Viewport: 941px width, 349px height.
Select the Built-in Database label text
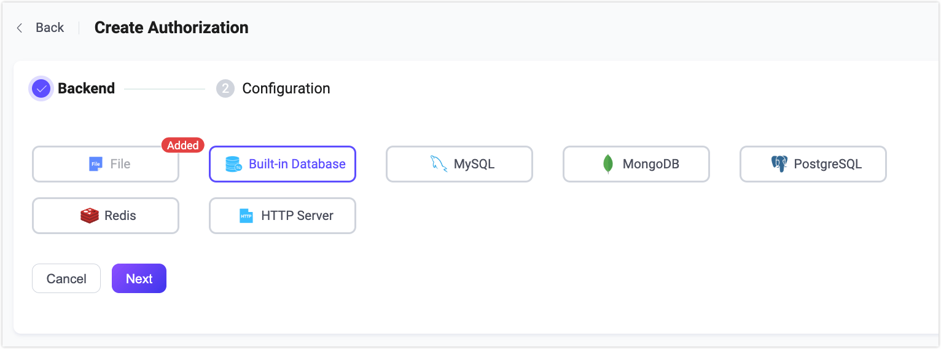[x=297, y=164]
